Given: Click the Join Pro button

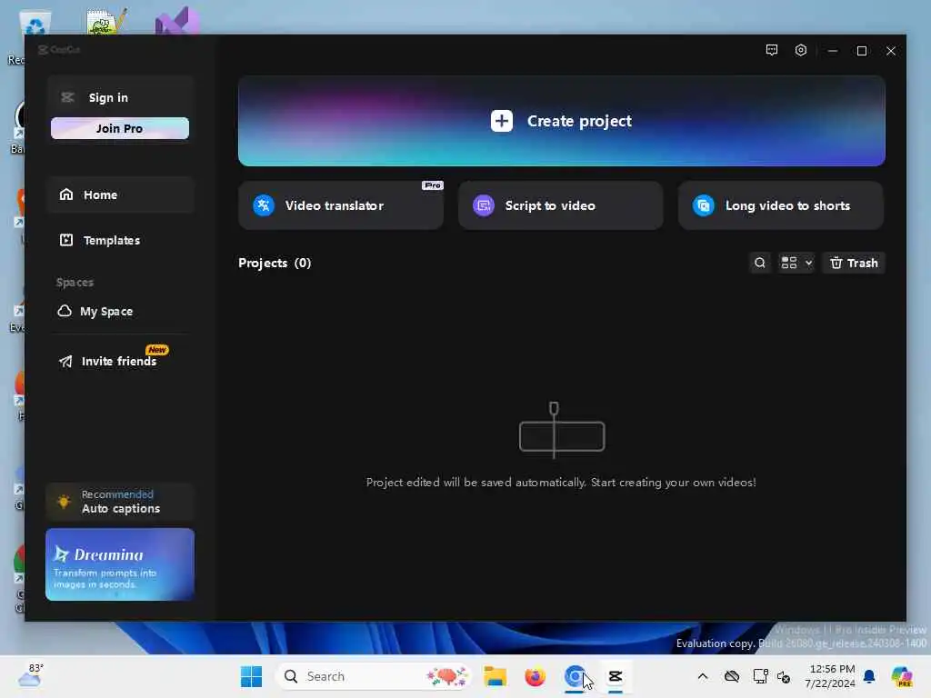Looking at the screenshot, I should click(120, 128).
